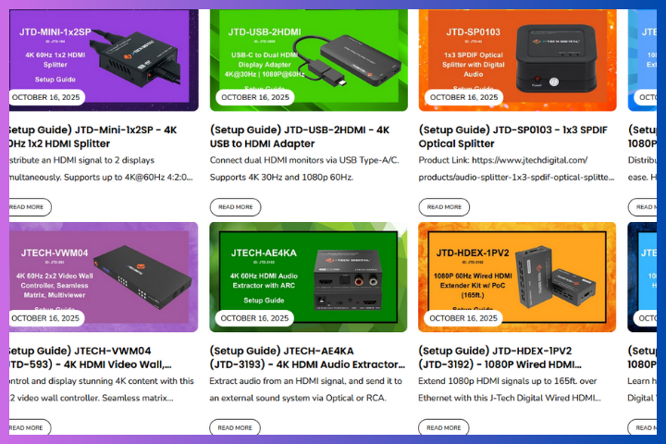Open JTD-SP0103 SPDIF Optical Splitter title
The height and width of the screenshot is (444, 666).
[513, 137]
